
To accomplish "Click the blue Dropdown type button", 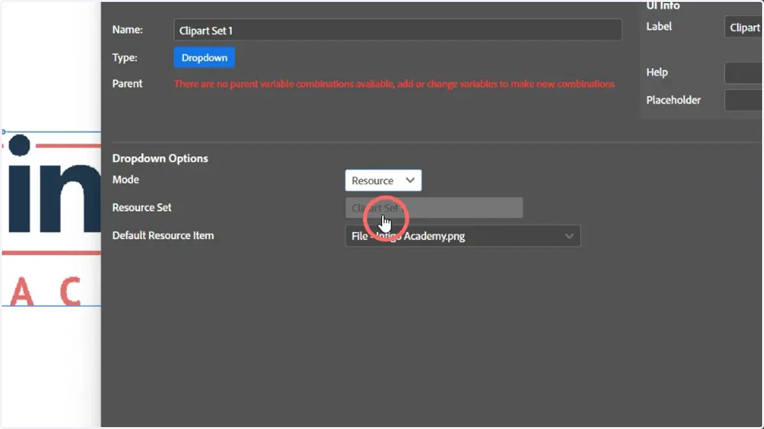I will coord(204,57).
